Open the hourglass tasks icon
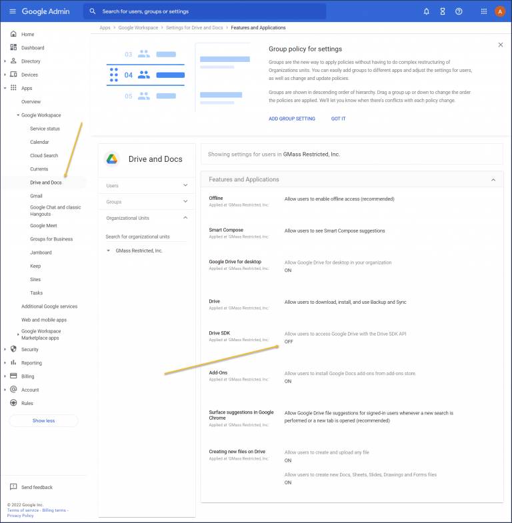The width and height of the screenshot is (512, 523). 443,12
